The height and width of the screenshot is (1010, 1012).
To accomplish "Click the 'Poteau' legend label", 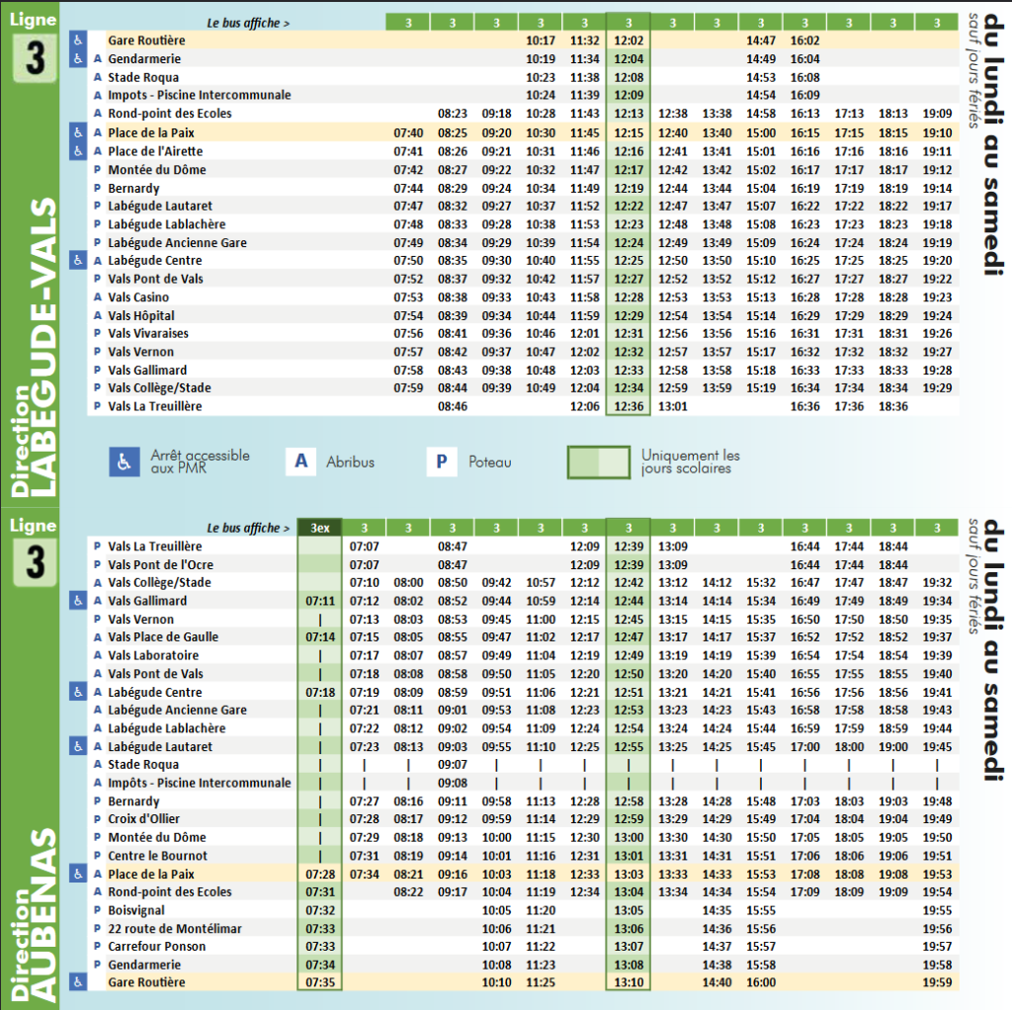I will click(490, 463).
